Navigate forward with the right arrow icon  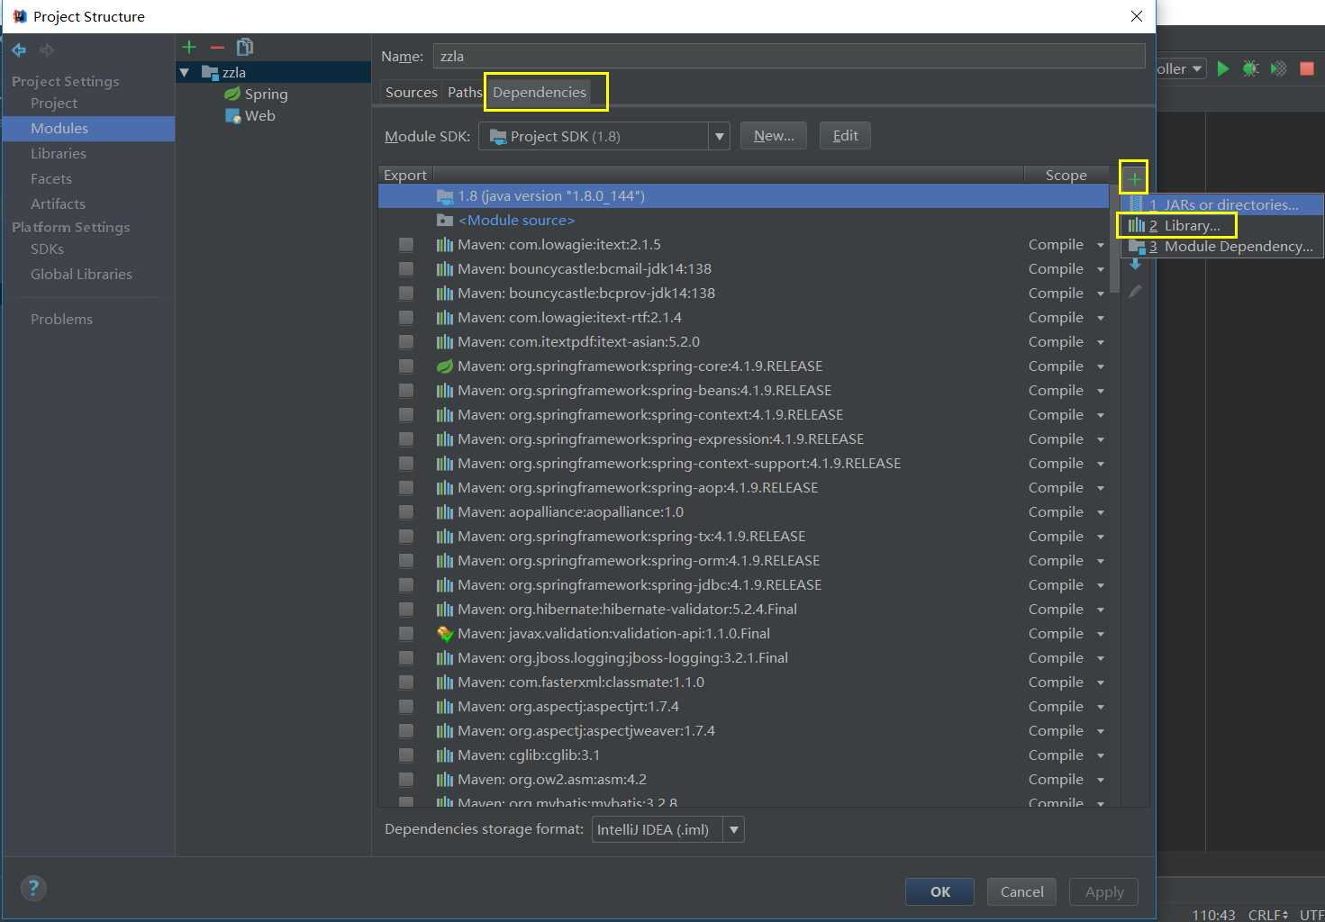click(47, 50)
